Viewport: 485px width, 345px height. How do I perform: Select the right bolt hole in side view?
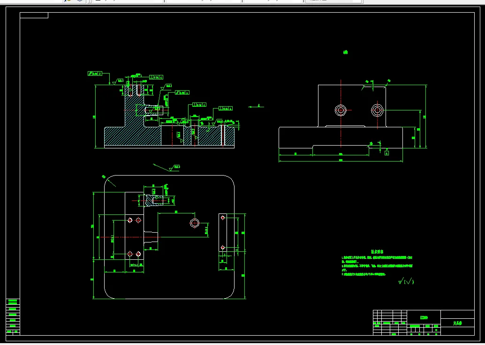377,110
